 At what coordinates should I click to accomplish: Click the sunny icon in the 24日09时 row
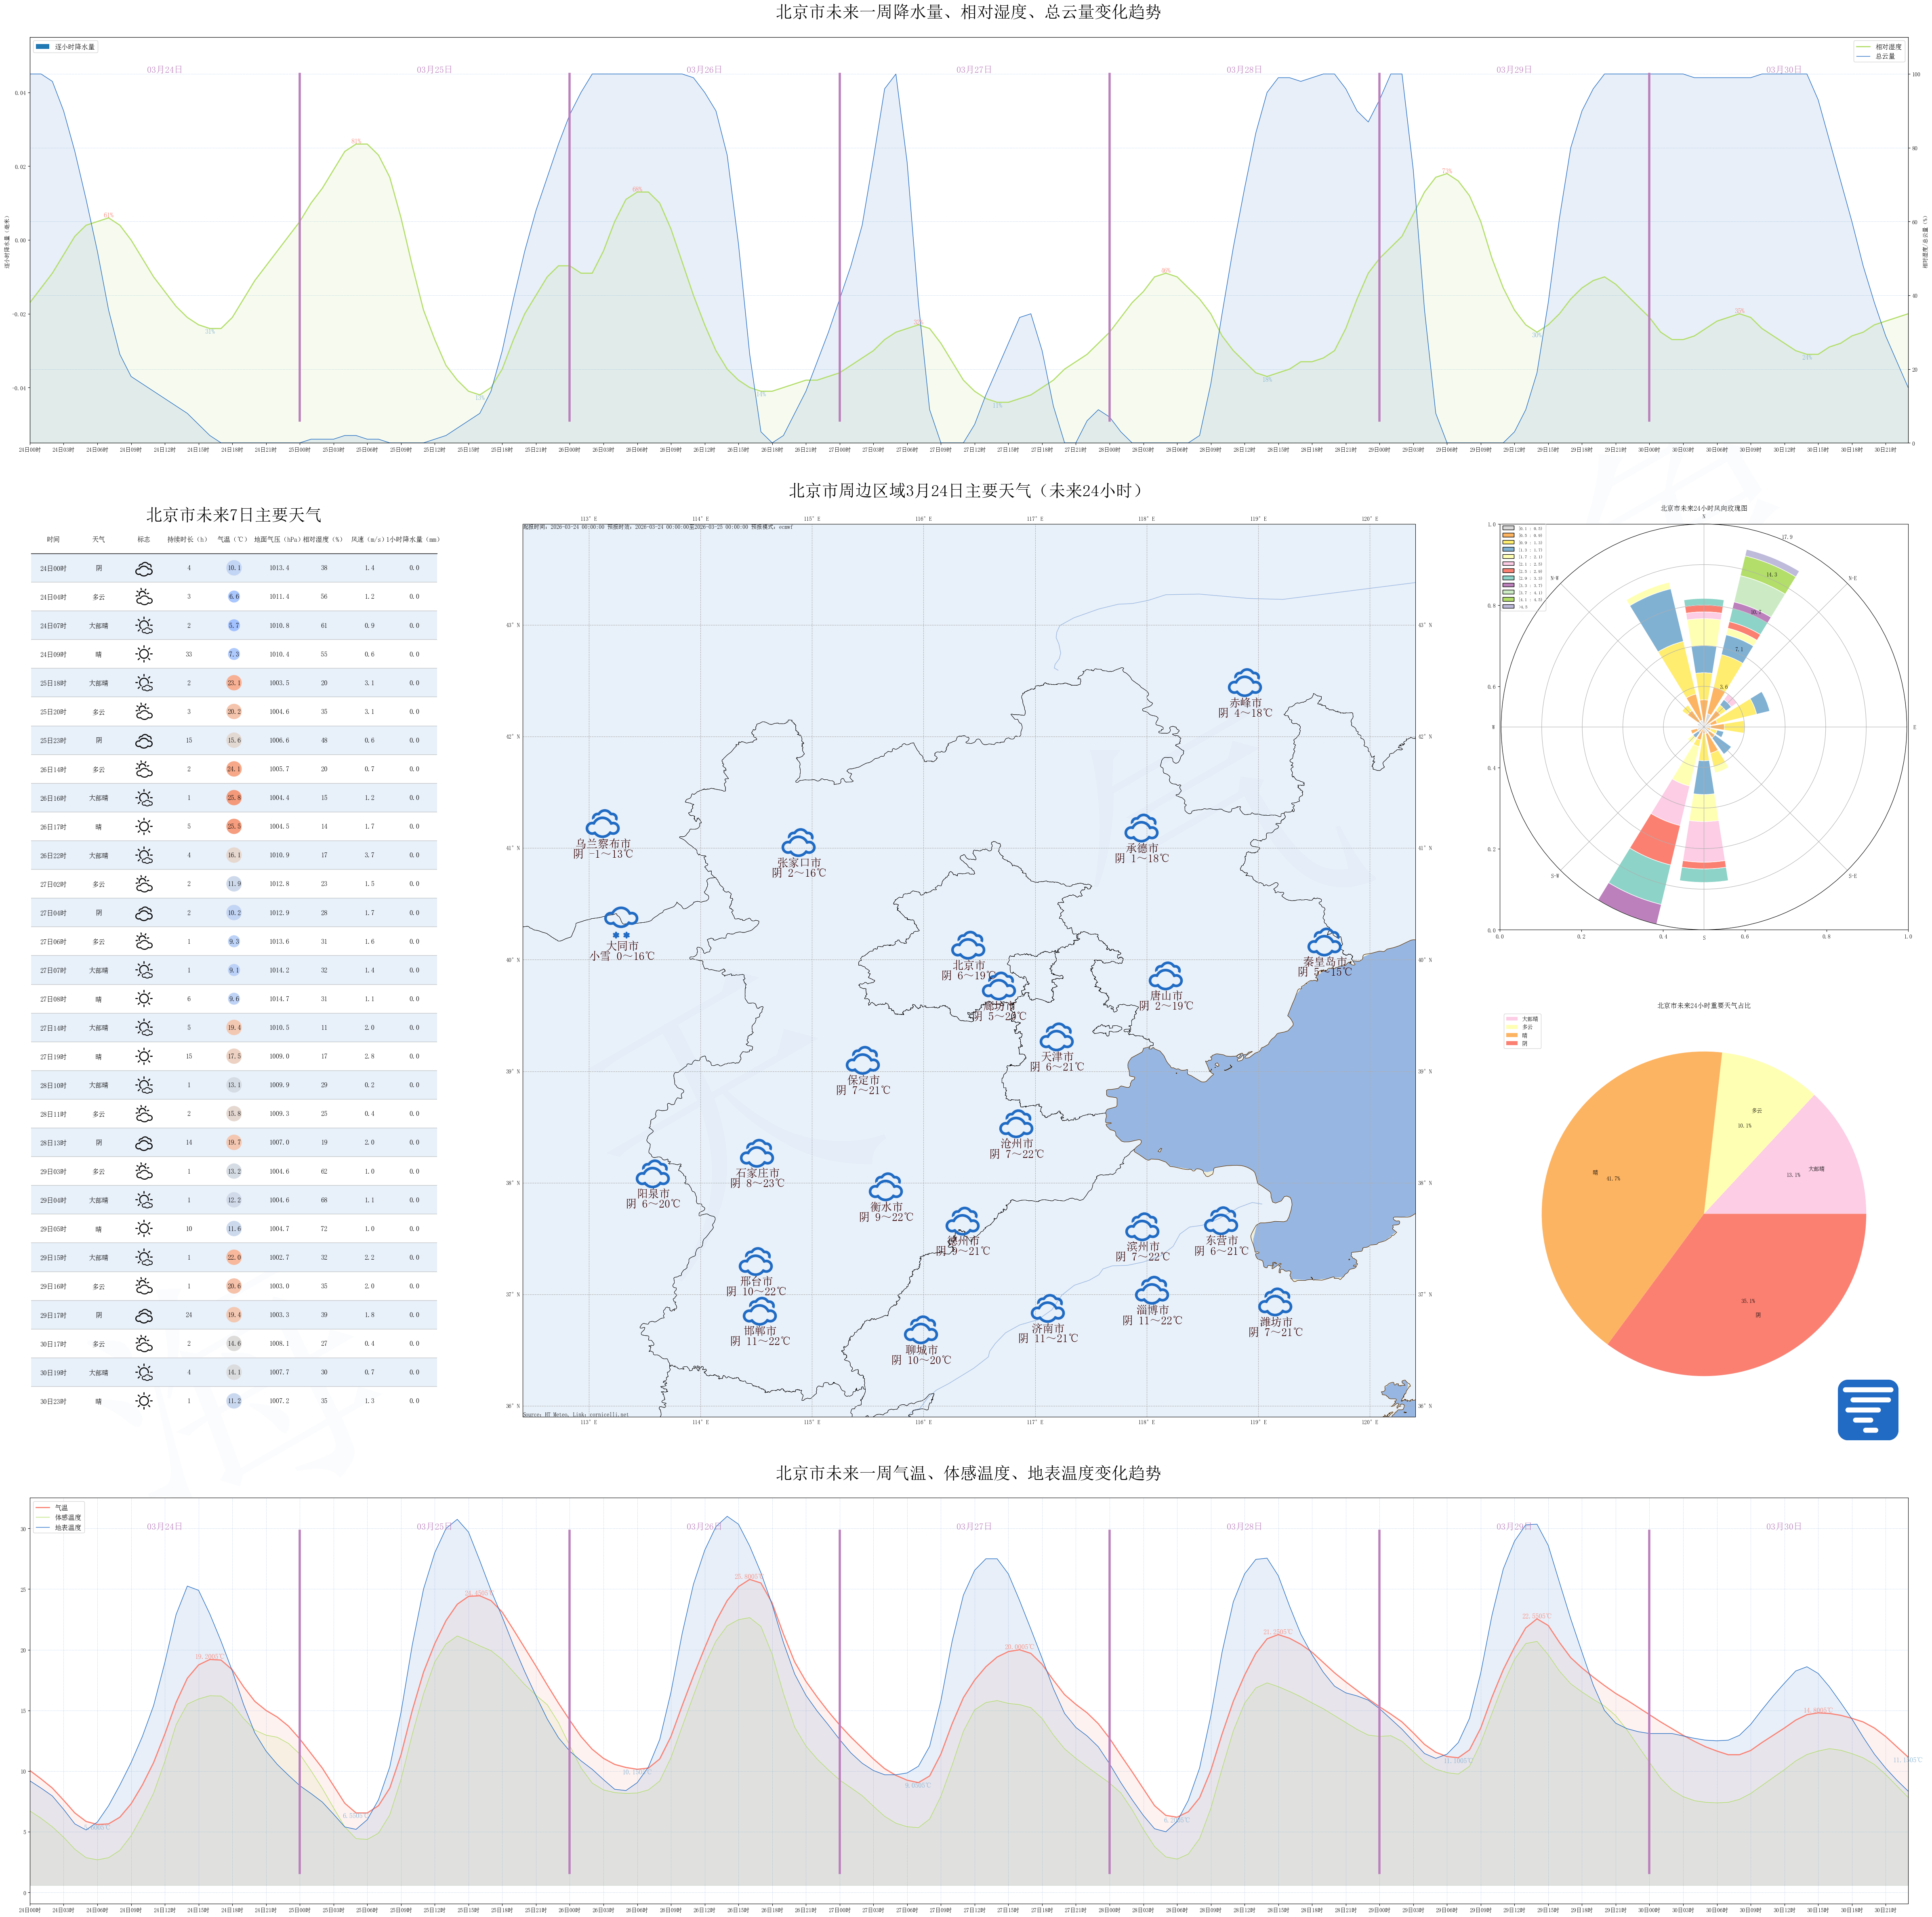pyautogui.click(x=144, y=654)
